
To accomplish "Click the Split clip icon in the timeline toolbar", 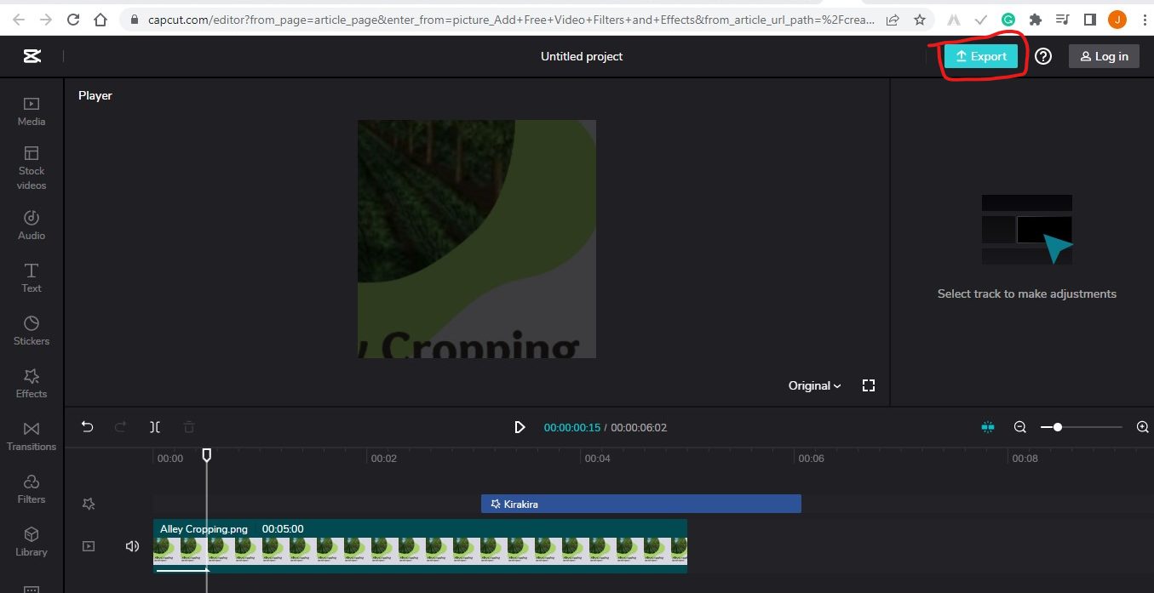I will (155, 426).
